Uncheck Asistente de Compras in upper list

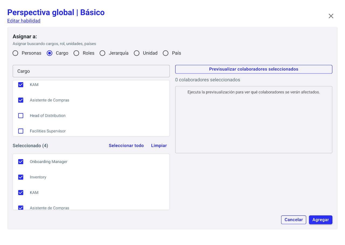21,100
